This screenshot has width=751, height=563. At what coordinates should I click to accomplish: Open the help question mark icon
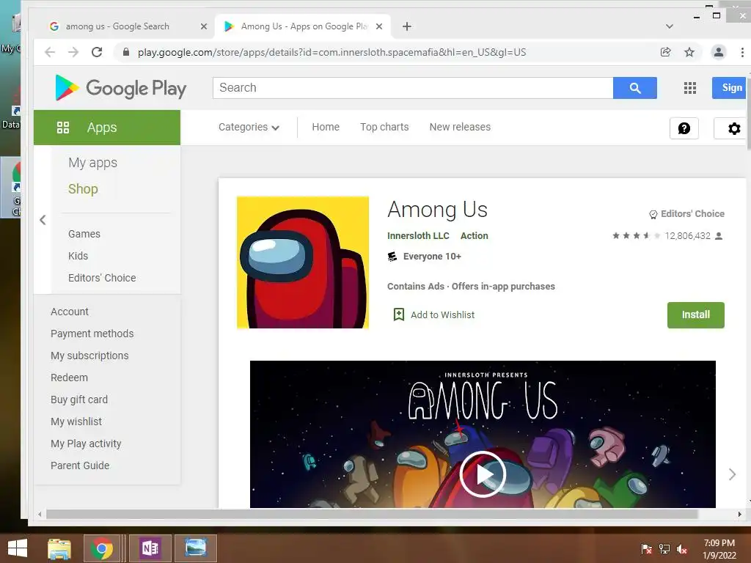coord(684,128)
